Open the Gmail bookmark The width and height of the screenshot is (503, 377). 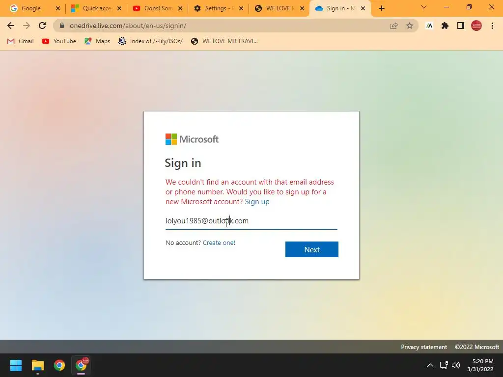tap(20, 41)
